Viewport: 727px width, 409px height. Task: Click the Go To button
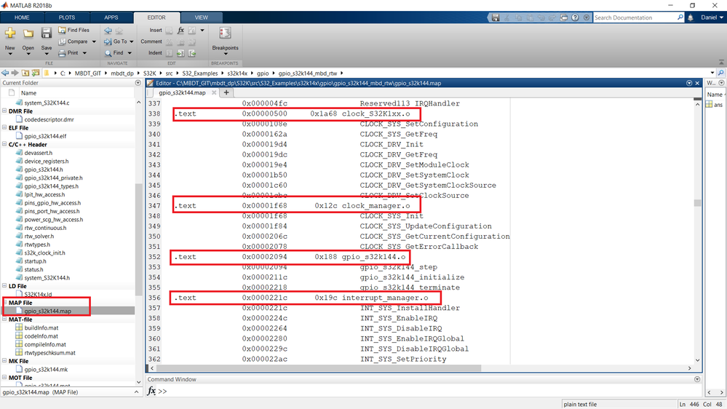tap(116, 41)
